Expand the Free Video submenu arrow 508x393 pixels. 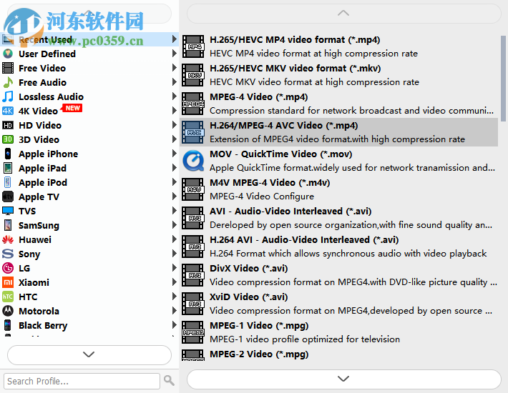[x=175, y=68]
